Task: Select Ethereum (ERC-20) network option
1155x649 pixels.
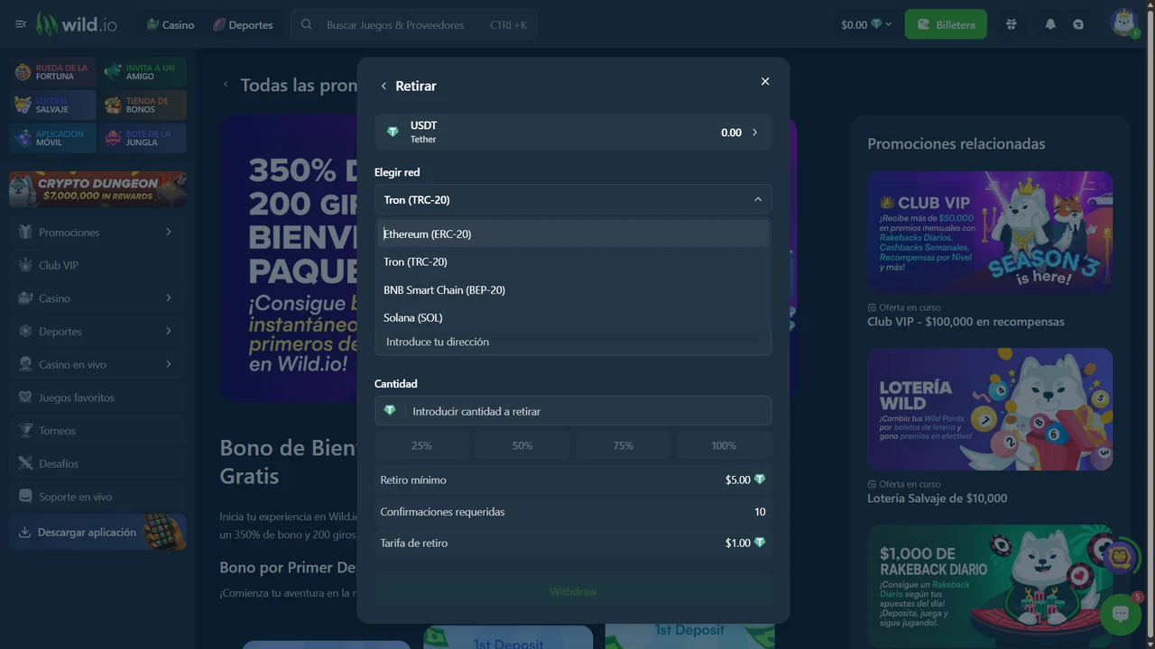Action: pyautogui.click(x=573, y=233)
